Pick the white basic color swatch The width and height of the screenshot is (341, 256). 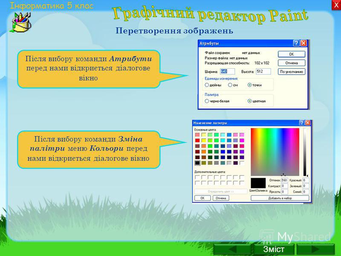(242, 163)
